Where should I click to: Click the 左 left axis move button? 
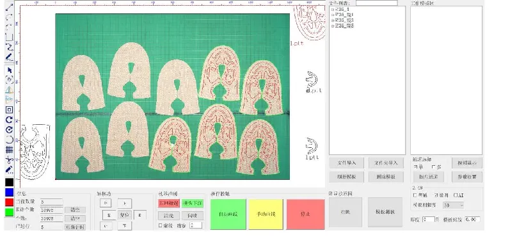109,214
